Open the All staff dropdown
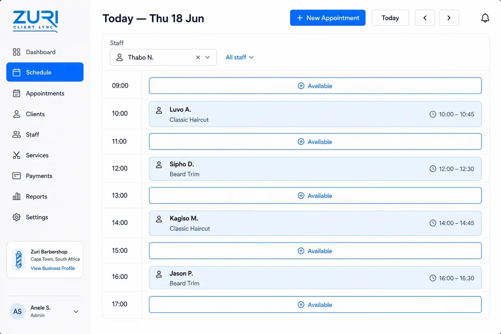501x334 pixels. [239, 57]
